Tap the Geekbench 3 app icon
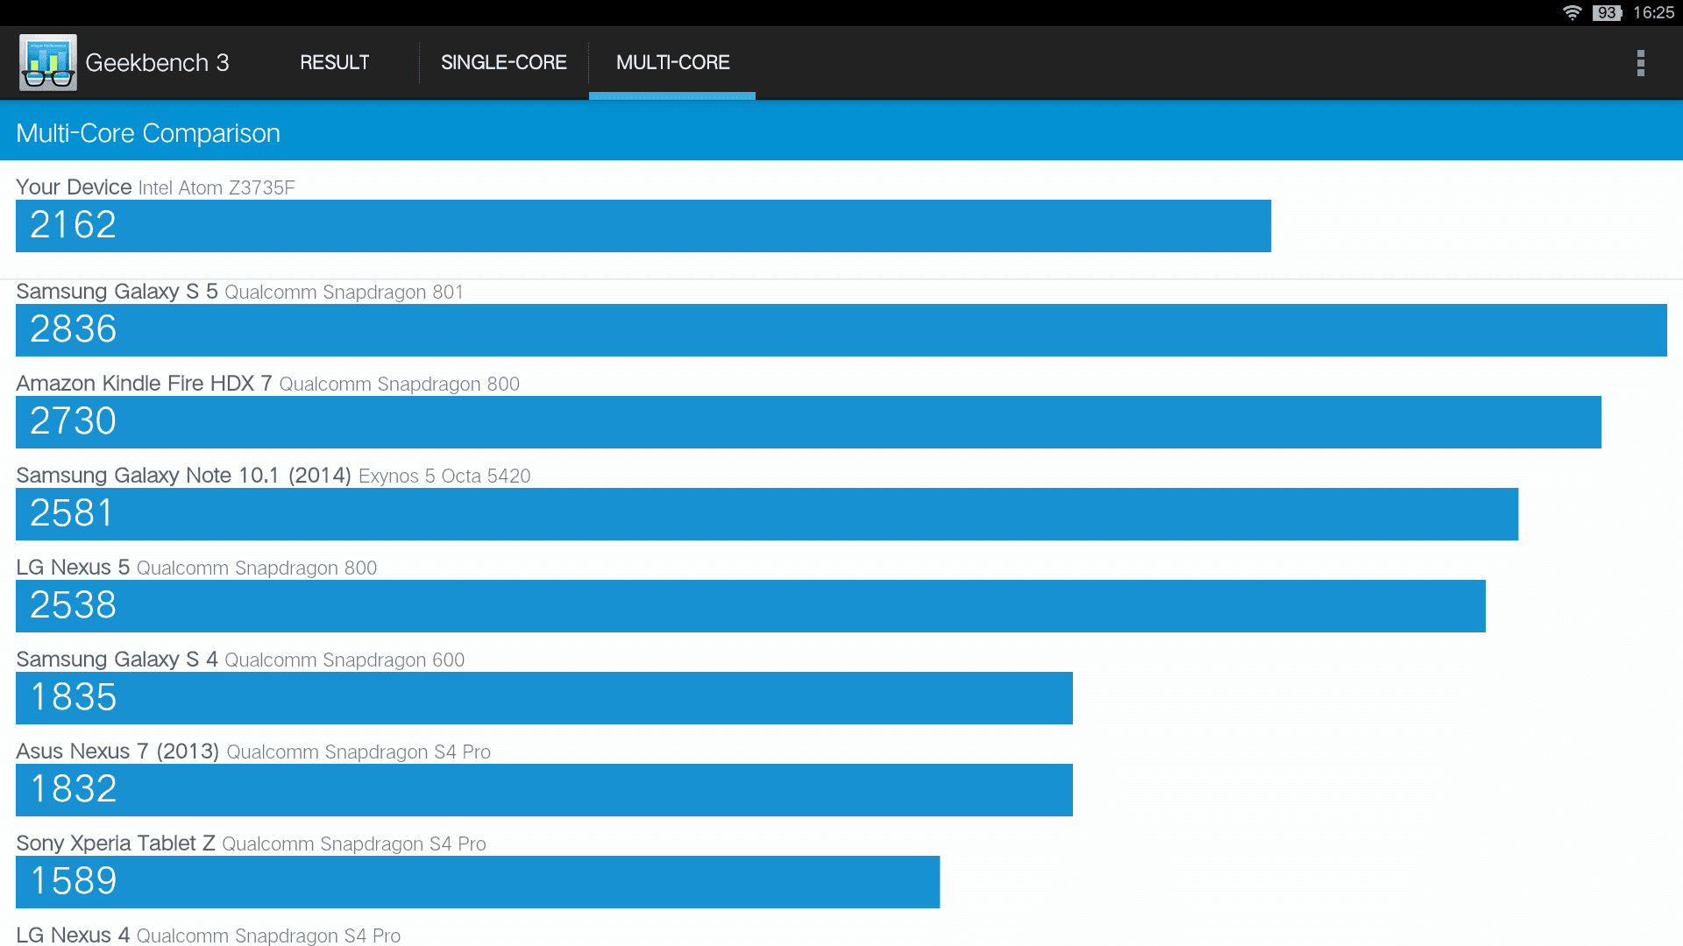Viewport: 1683px width, 946px height. coord(48,62)
